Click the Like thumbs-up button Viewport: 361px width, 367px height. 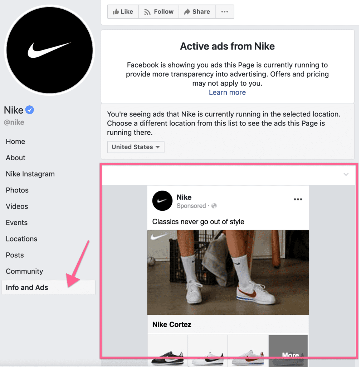[x=123, y=12]
